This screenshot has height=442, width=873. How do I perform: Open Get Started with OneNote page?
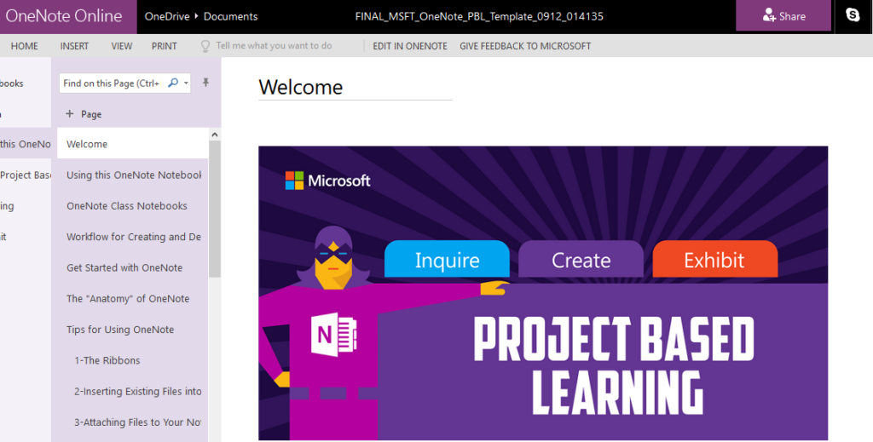pyautogui.click(x=132, y=268)
